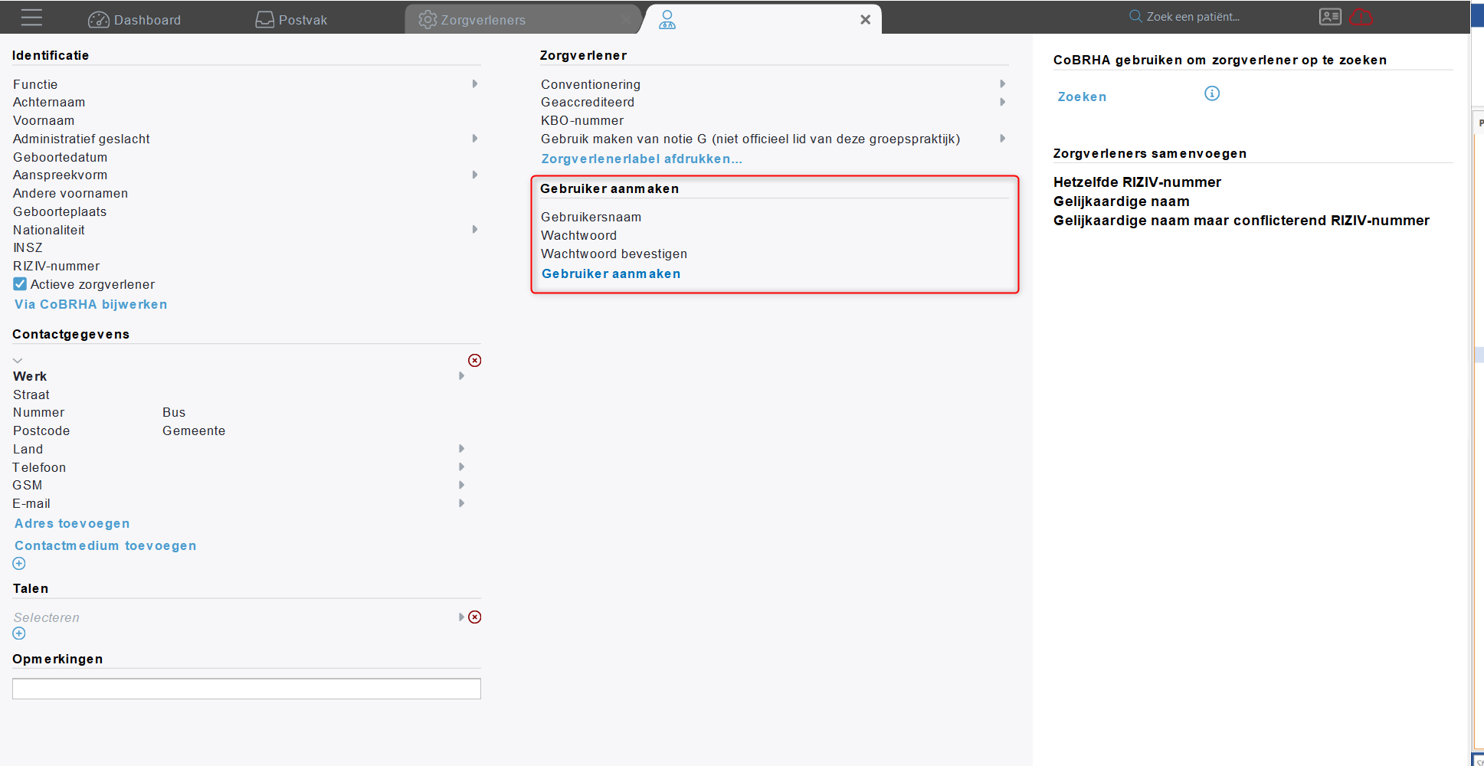Image resolution: width=1484 pixels, height=766 pixels.
Task: Click the Dashboard gauge icon
Action: [99, 20]
